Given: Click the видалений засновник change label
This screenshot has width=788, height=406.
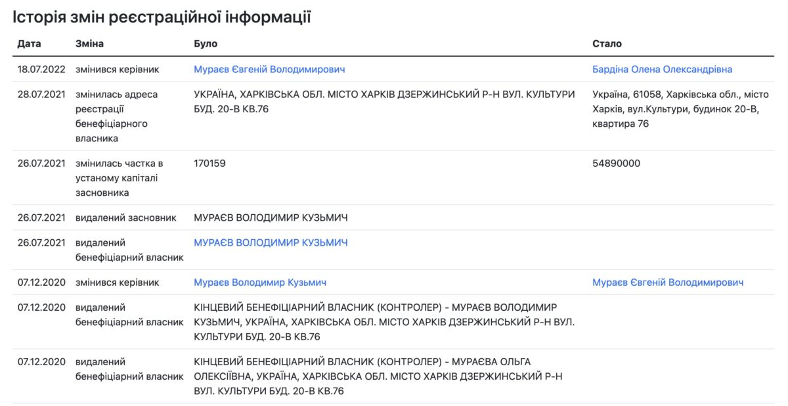Looking at the screenshot, I should point(126,218).
